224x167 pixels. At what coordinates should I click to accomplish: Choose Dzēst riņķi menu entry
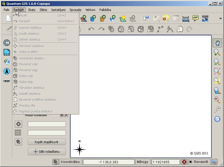tap(46, 76)
